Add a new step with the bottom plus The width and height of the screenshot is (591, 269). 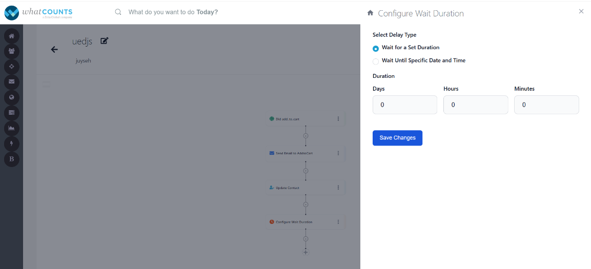tap(305, 252)
